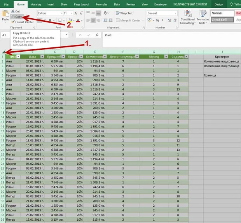Apply middle vertical alignment
The image size is (241, 223).
point(93,13)
